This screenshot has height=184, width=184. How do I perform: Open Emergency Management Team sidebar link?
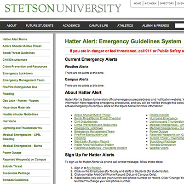(x=23, y=80)
